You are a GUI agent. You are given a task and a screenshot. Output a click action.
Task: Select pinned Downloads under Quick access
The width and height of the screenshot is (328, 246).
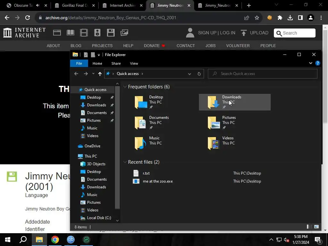(96, 105)
